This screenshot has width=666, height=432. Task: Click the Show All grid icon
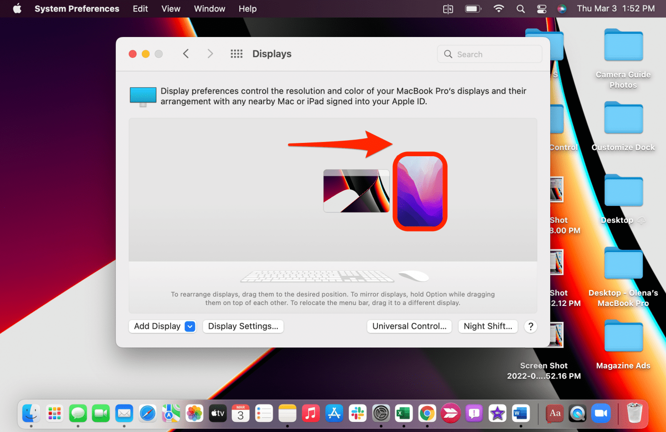click(236, 54)
